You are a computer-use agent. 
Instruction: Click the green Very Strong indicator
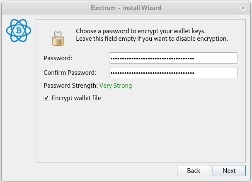pos(116,86)
